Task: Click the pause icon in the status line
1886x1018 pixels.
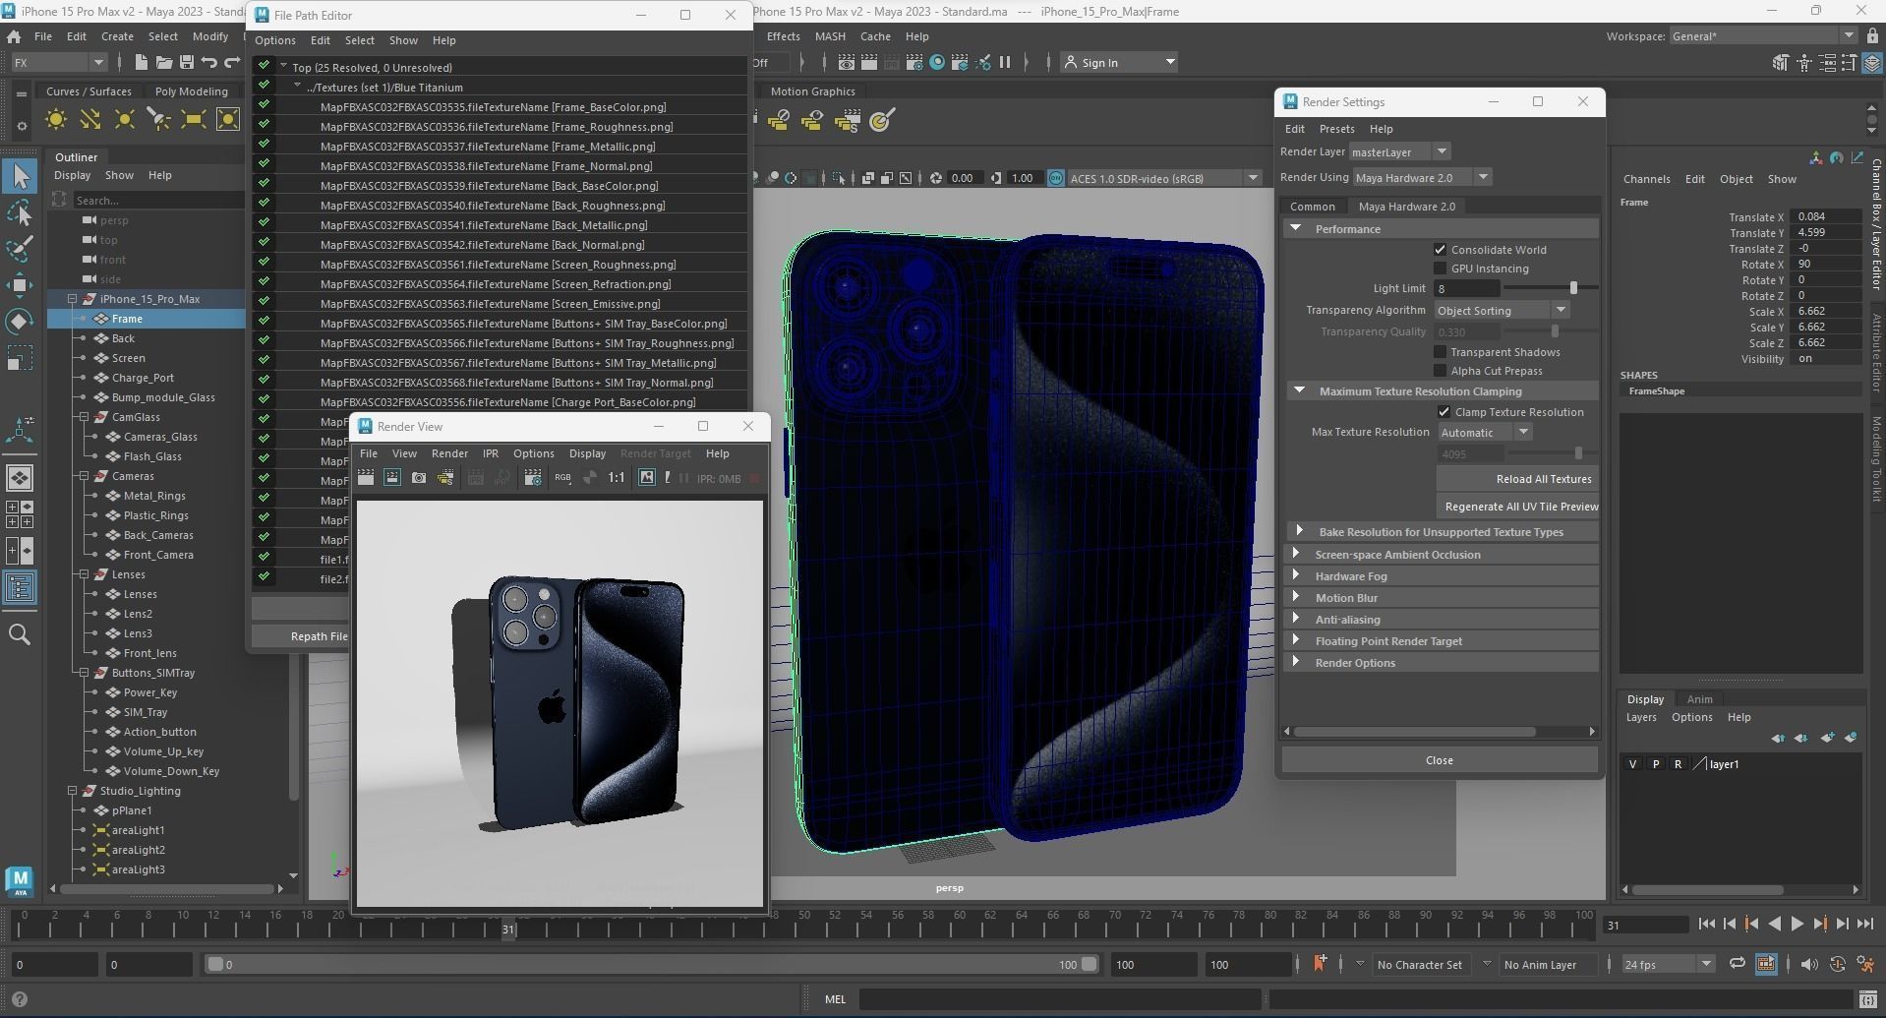Action: tap(1005, 62)
